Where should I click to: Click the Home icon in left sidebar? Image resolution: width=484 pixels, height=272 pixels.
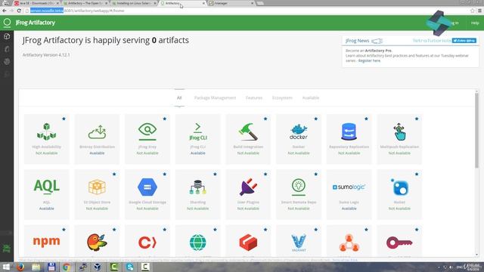click(7, 36)
